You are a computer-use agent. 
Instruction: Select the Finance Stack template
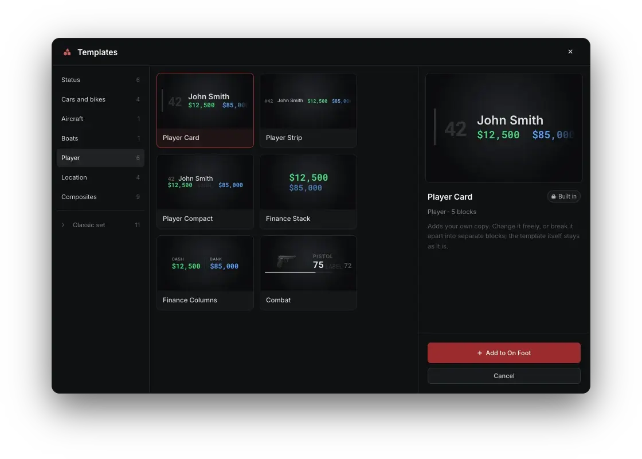tap(308, 192)
